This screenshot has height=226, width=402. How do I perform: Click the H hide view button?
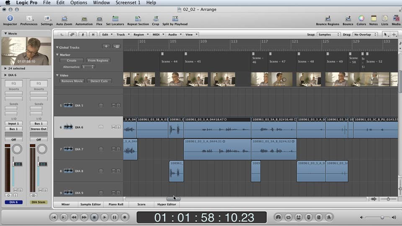click(x=93, y=34)
